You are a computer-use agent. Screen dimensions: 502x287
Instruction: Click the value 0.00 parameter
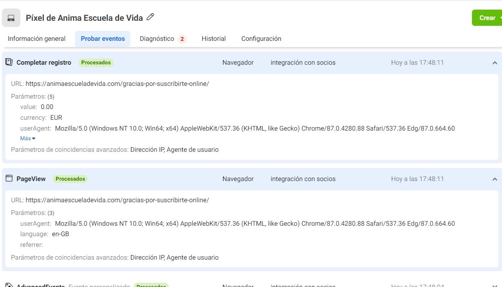37,107
